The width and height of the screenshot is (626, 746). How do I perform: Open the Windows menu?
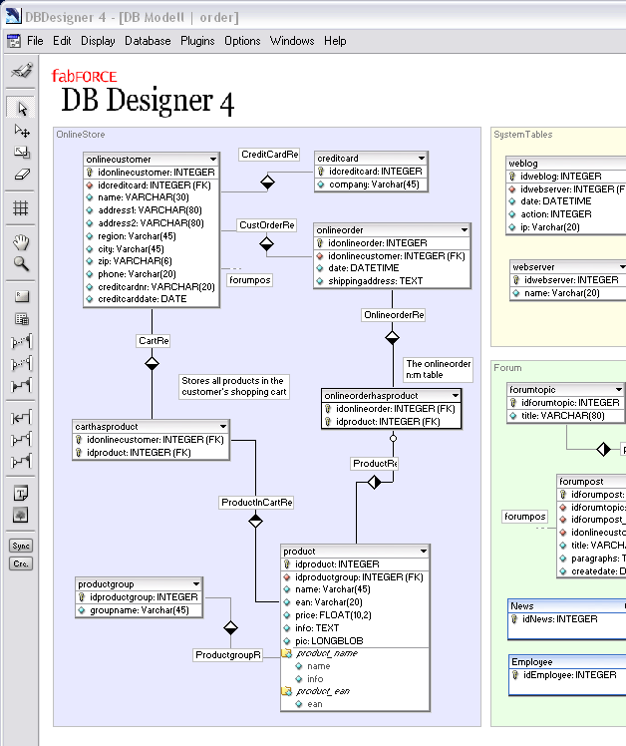click(x=292, y=41)
